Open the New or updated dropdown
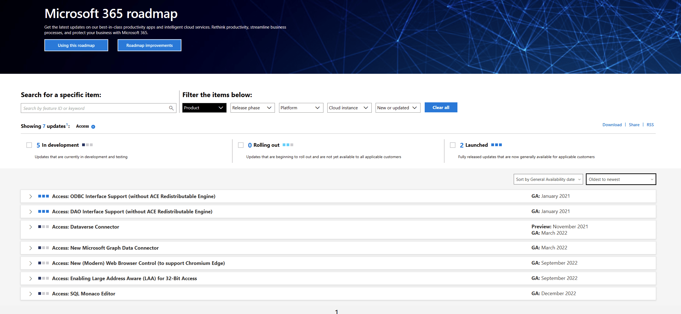Viewport: 681px width, 314px height. [x=398, y=108]
